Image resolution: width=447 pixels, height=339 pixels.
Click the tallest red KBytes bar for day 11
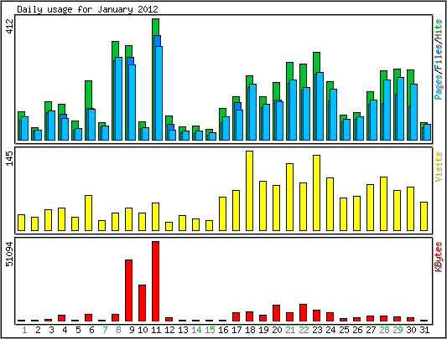[x=156, y=281]
